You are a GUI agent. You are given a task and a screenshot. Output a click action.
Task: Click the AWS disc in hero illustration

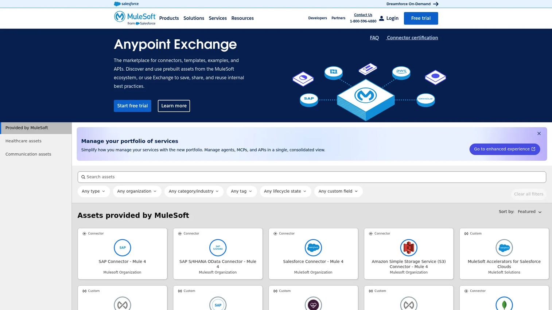pos(401,72)
